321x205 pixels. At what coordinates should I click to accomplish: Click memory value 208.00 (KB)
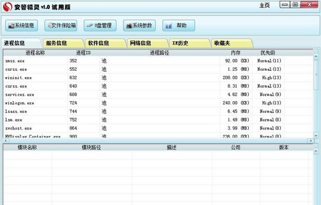236,78
